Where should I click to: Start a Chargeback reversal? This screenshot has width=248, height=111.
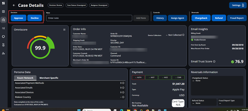tap(201, 18)
